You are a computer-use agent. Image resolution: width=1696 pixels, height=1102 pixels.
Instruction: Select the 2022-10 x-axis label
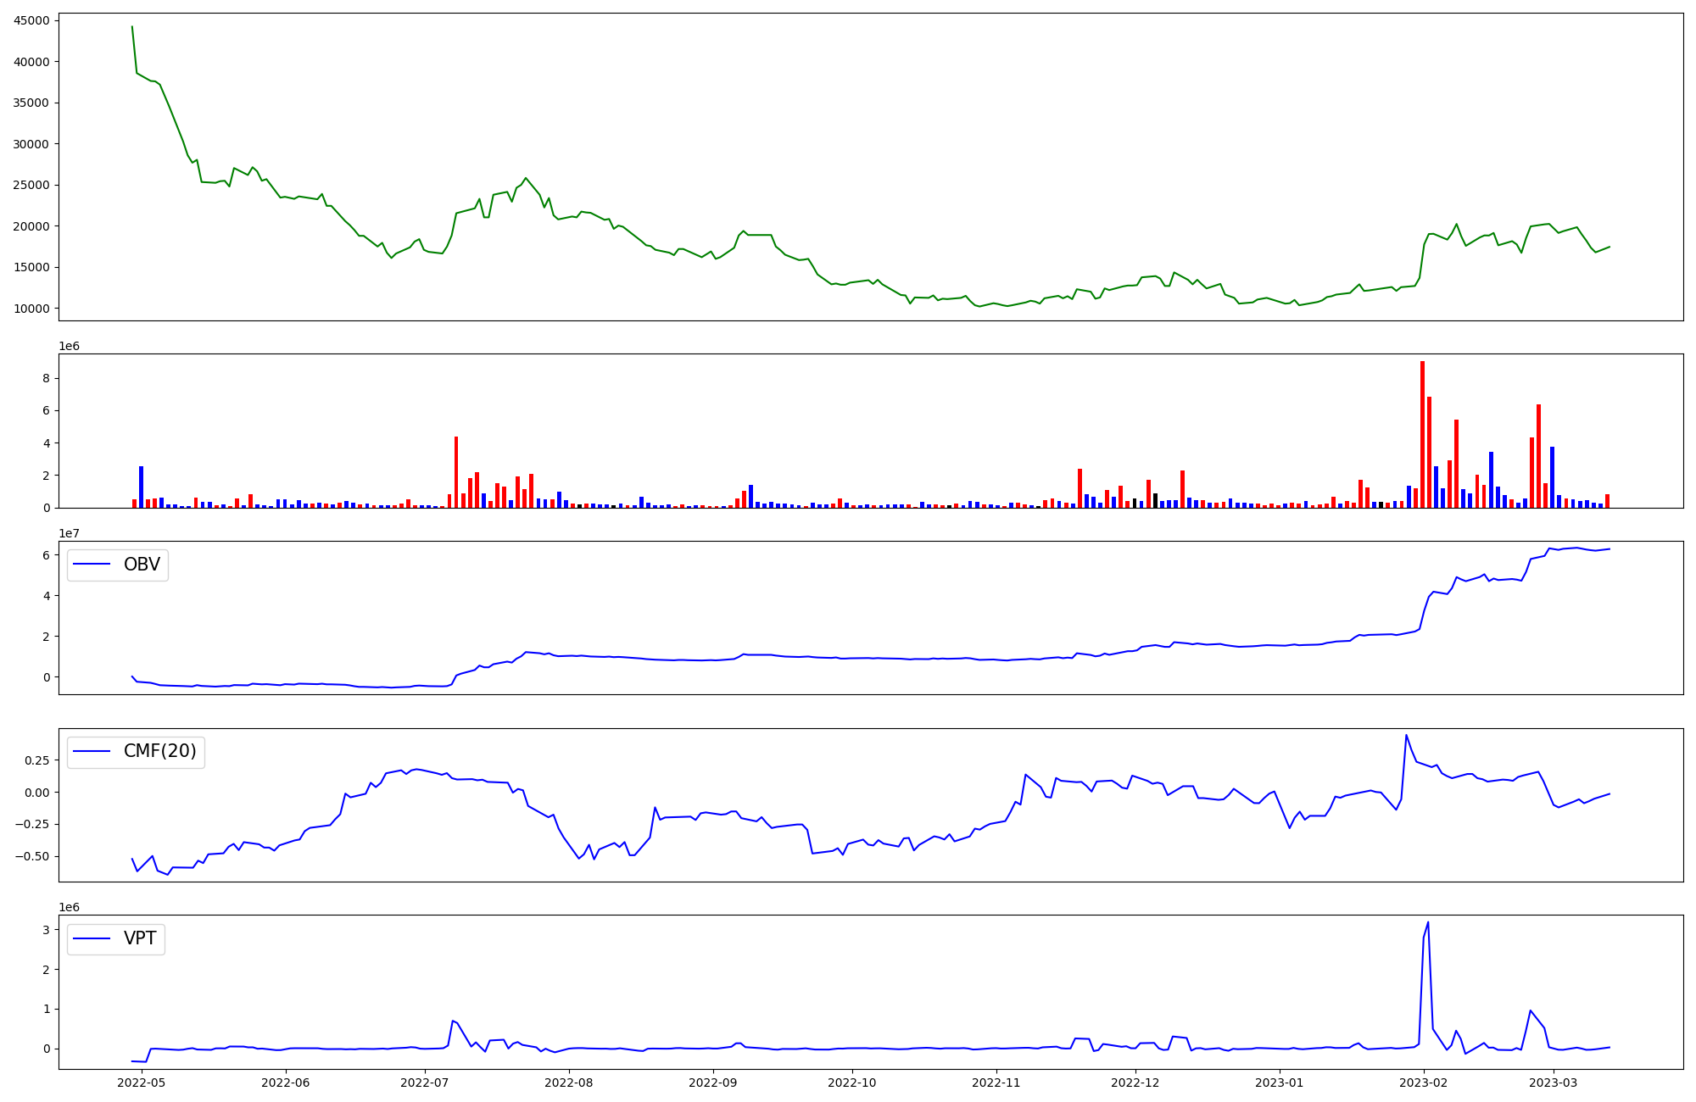click(851, 1083)
